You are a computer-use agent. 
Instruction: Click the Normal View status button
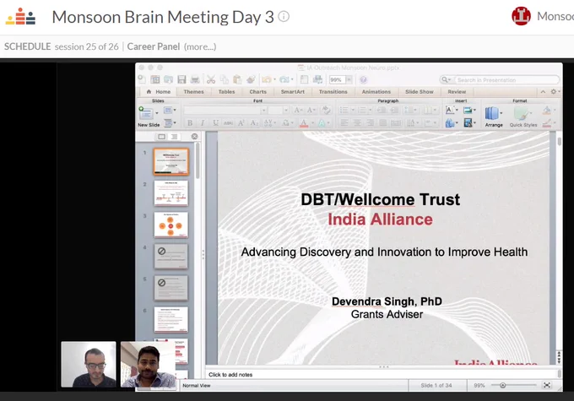point(197,385)
